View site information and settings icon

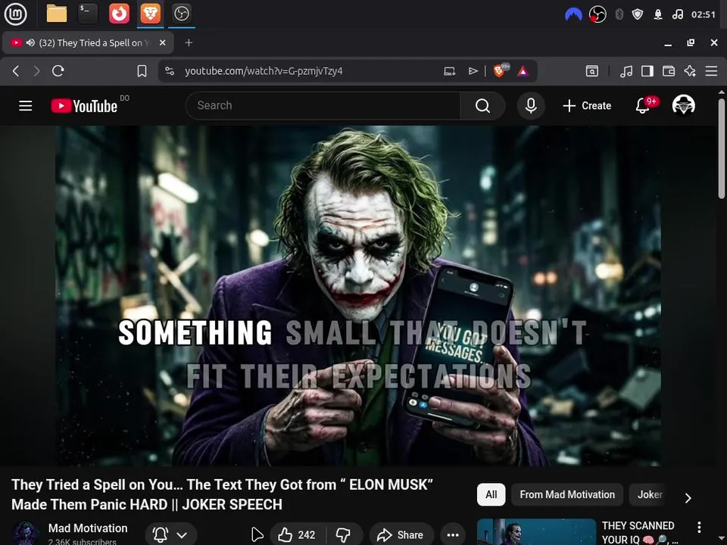(x=170, y=71)
